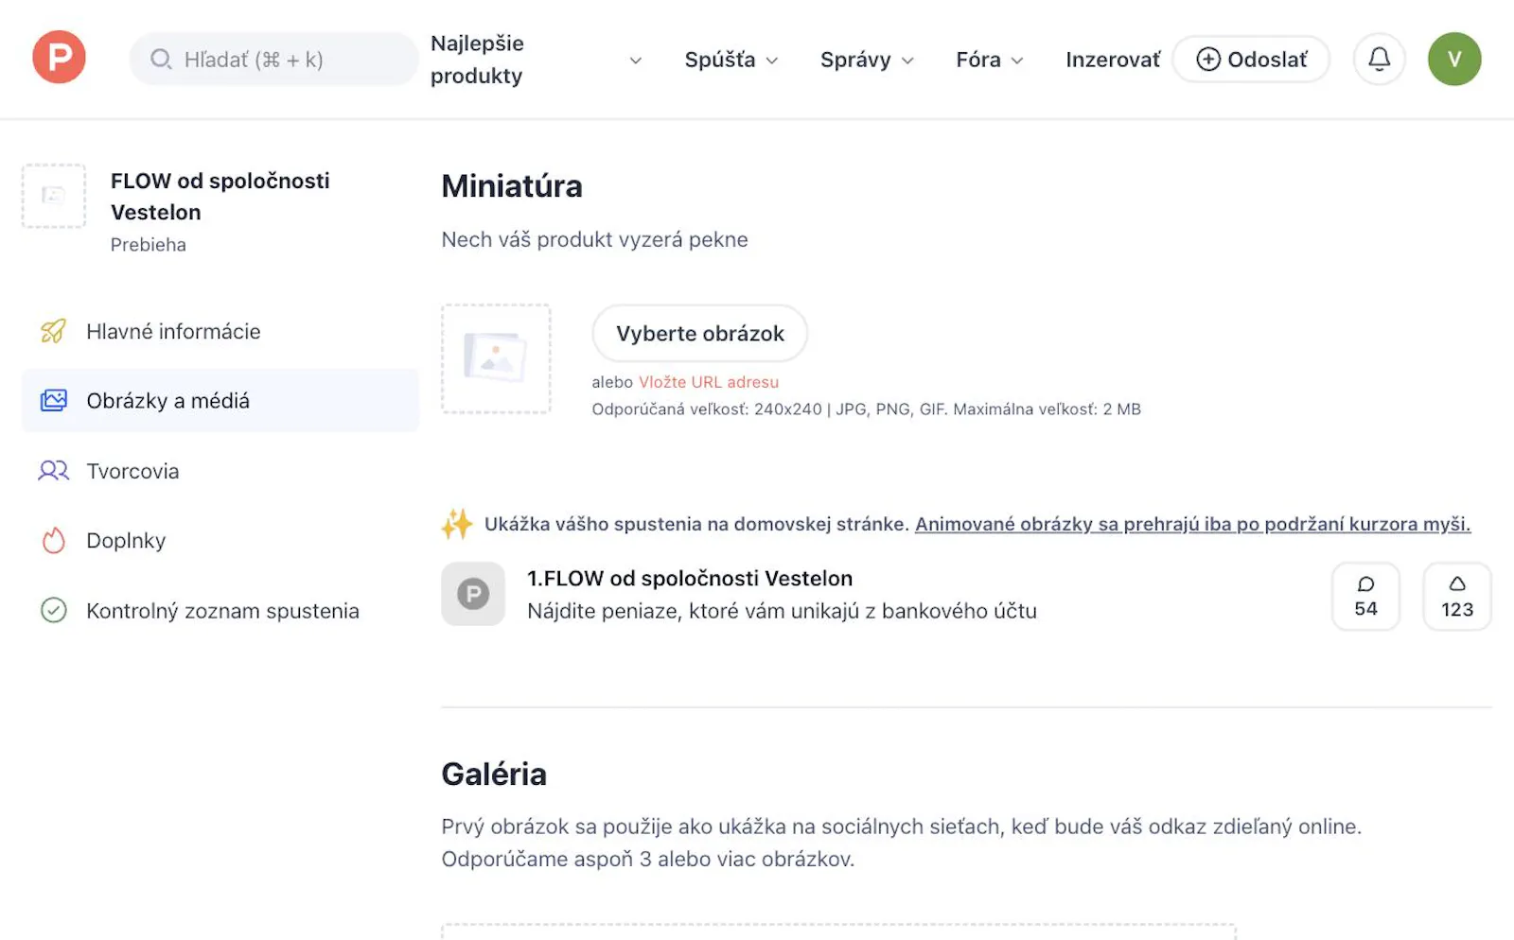This screenshot has width=1514, height=940.
Task: Click the people icon for Tvorcovia
Action: [x=54, y=471]
